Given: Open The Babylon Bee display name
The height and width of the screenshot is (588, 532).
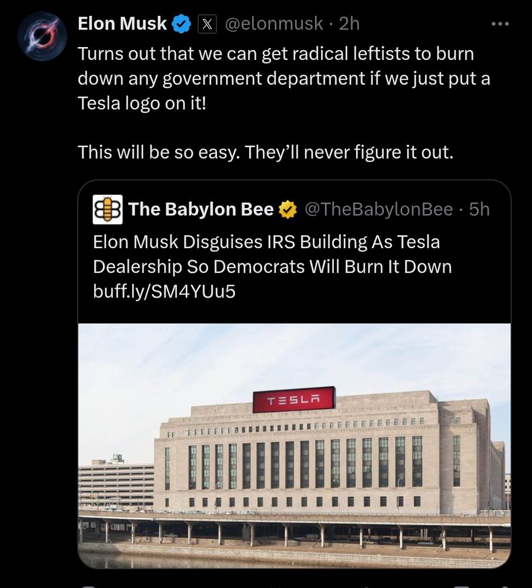Looking at the screenshot, I should (201, 209).
